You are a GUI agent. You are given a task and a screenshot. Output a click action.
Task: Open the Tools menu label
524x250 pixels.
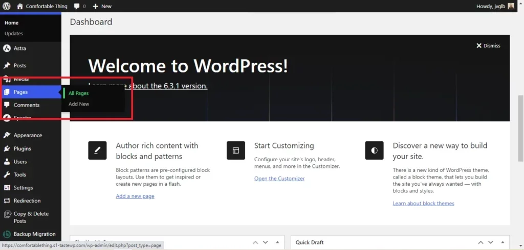(x=20, y=174)
